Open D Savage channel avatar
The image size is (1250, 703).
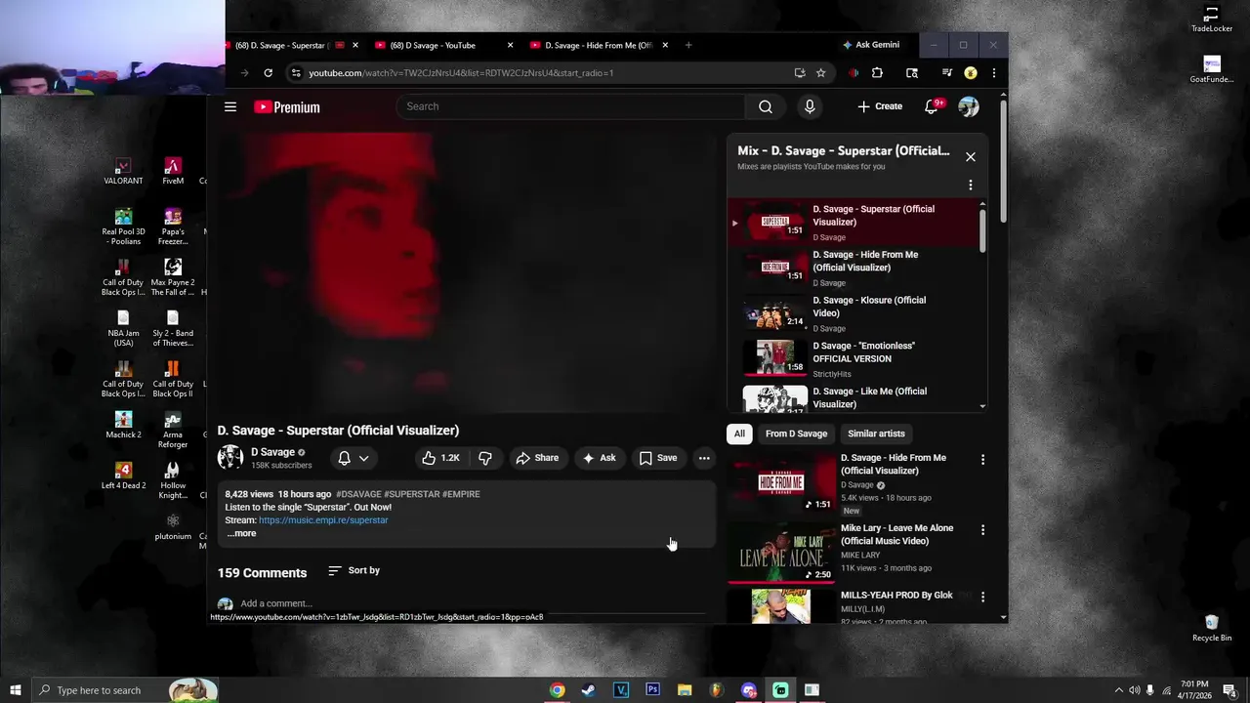coord(230,458)
